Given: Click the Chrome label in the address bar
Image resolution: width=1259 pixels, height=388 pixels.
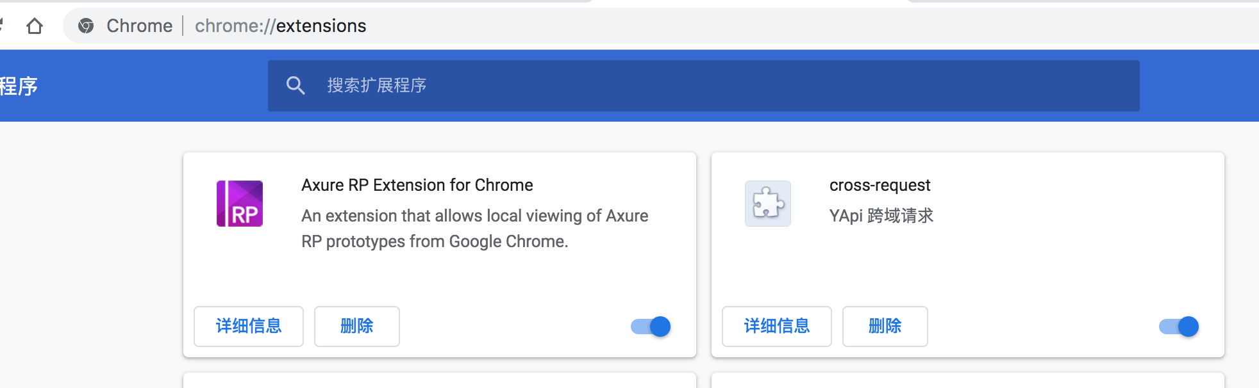Looking at the screenshot, I should click(139, 26).
